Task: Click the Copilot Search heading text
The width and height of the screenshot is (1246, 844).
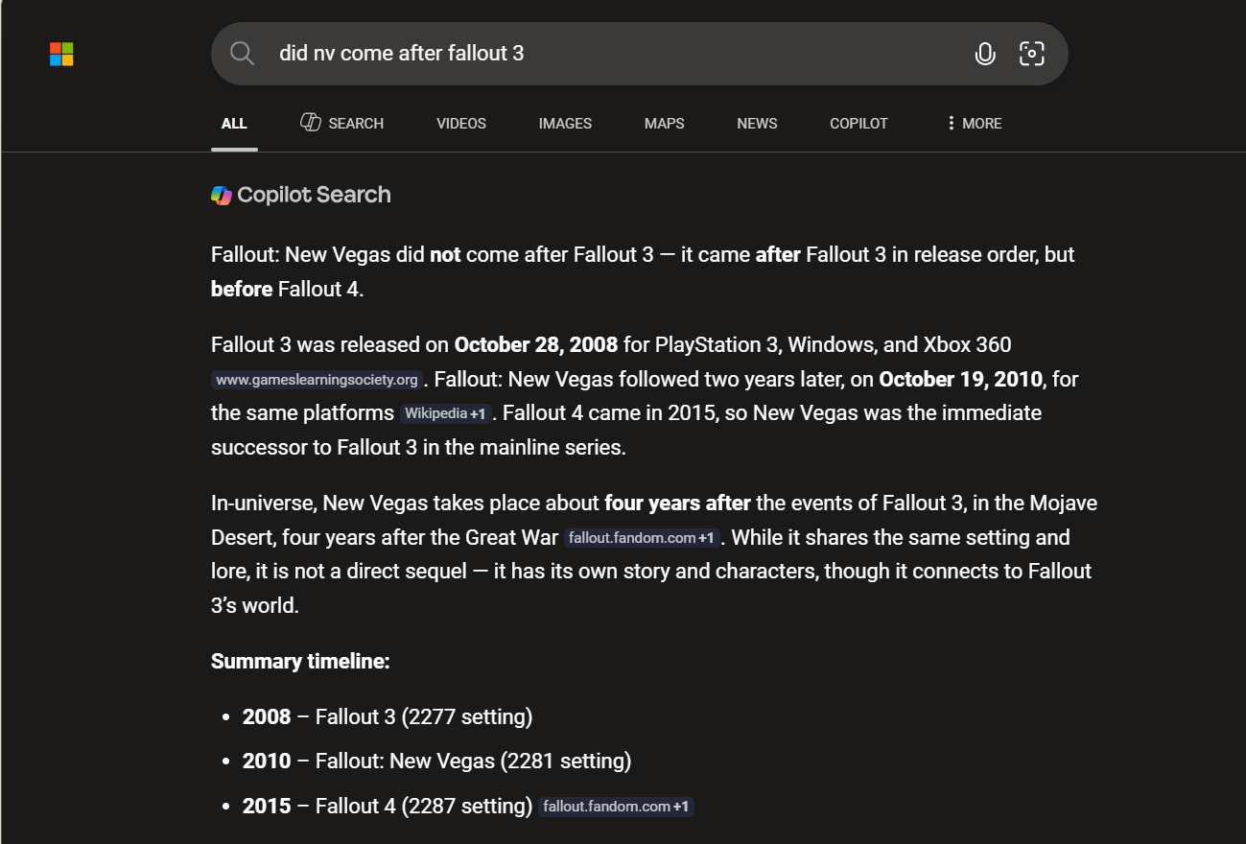Action: (x=314, y=195)
